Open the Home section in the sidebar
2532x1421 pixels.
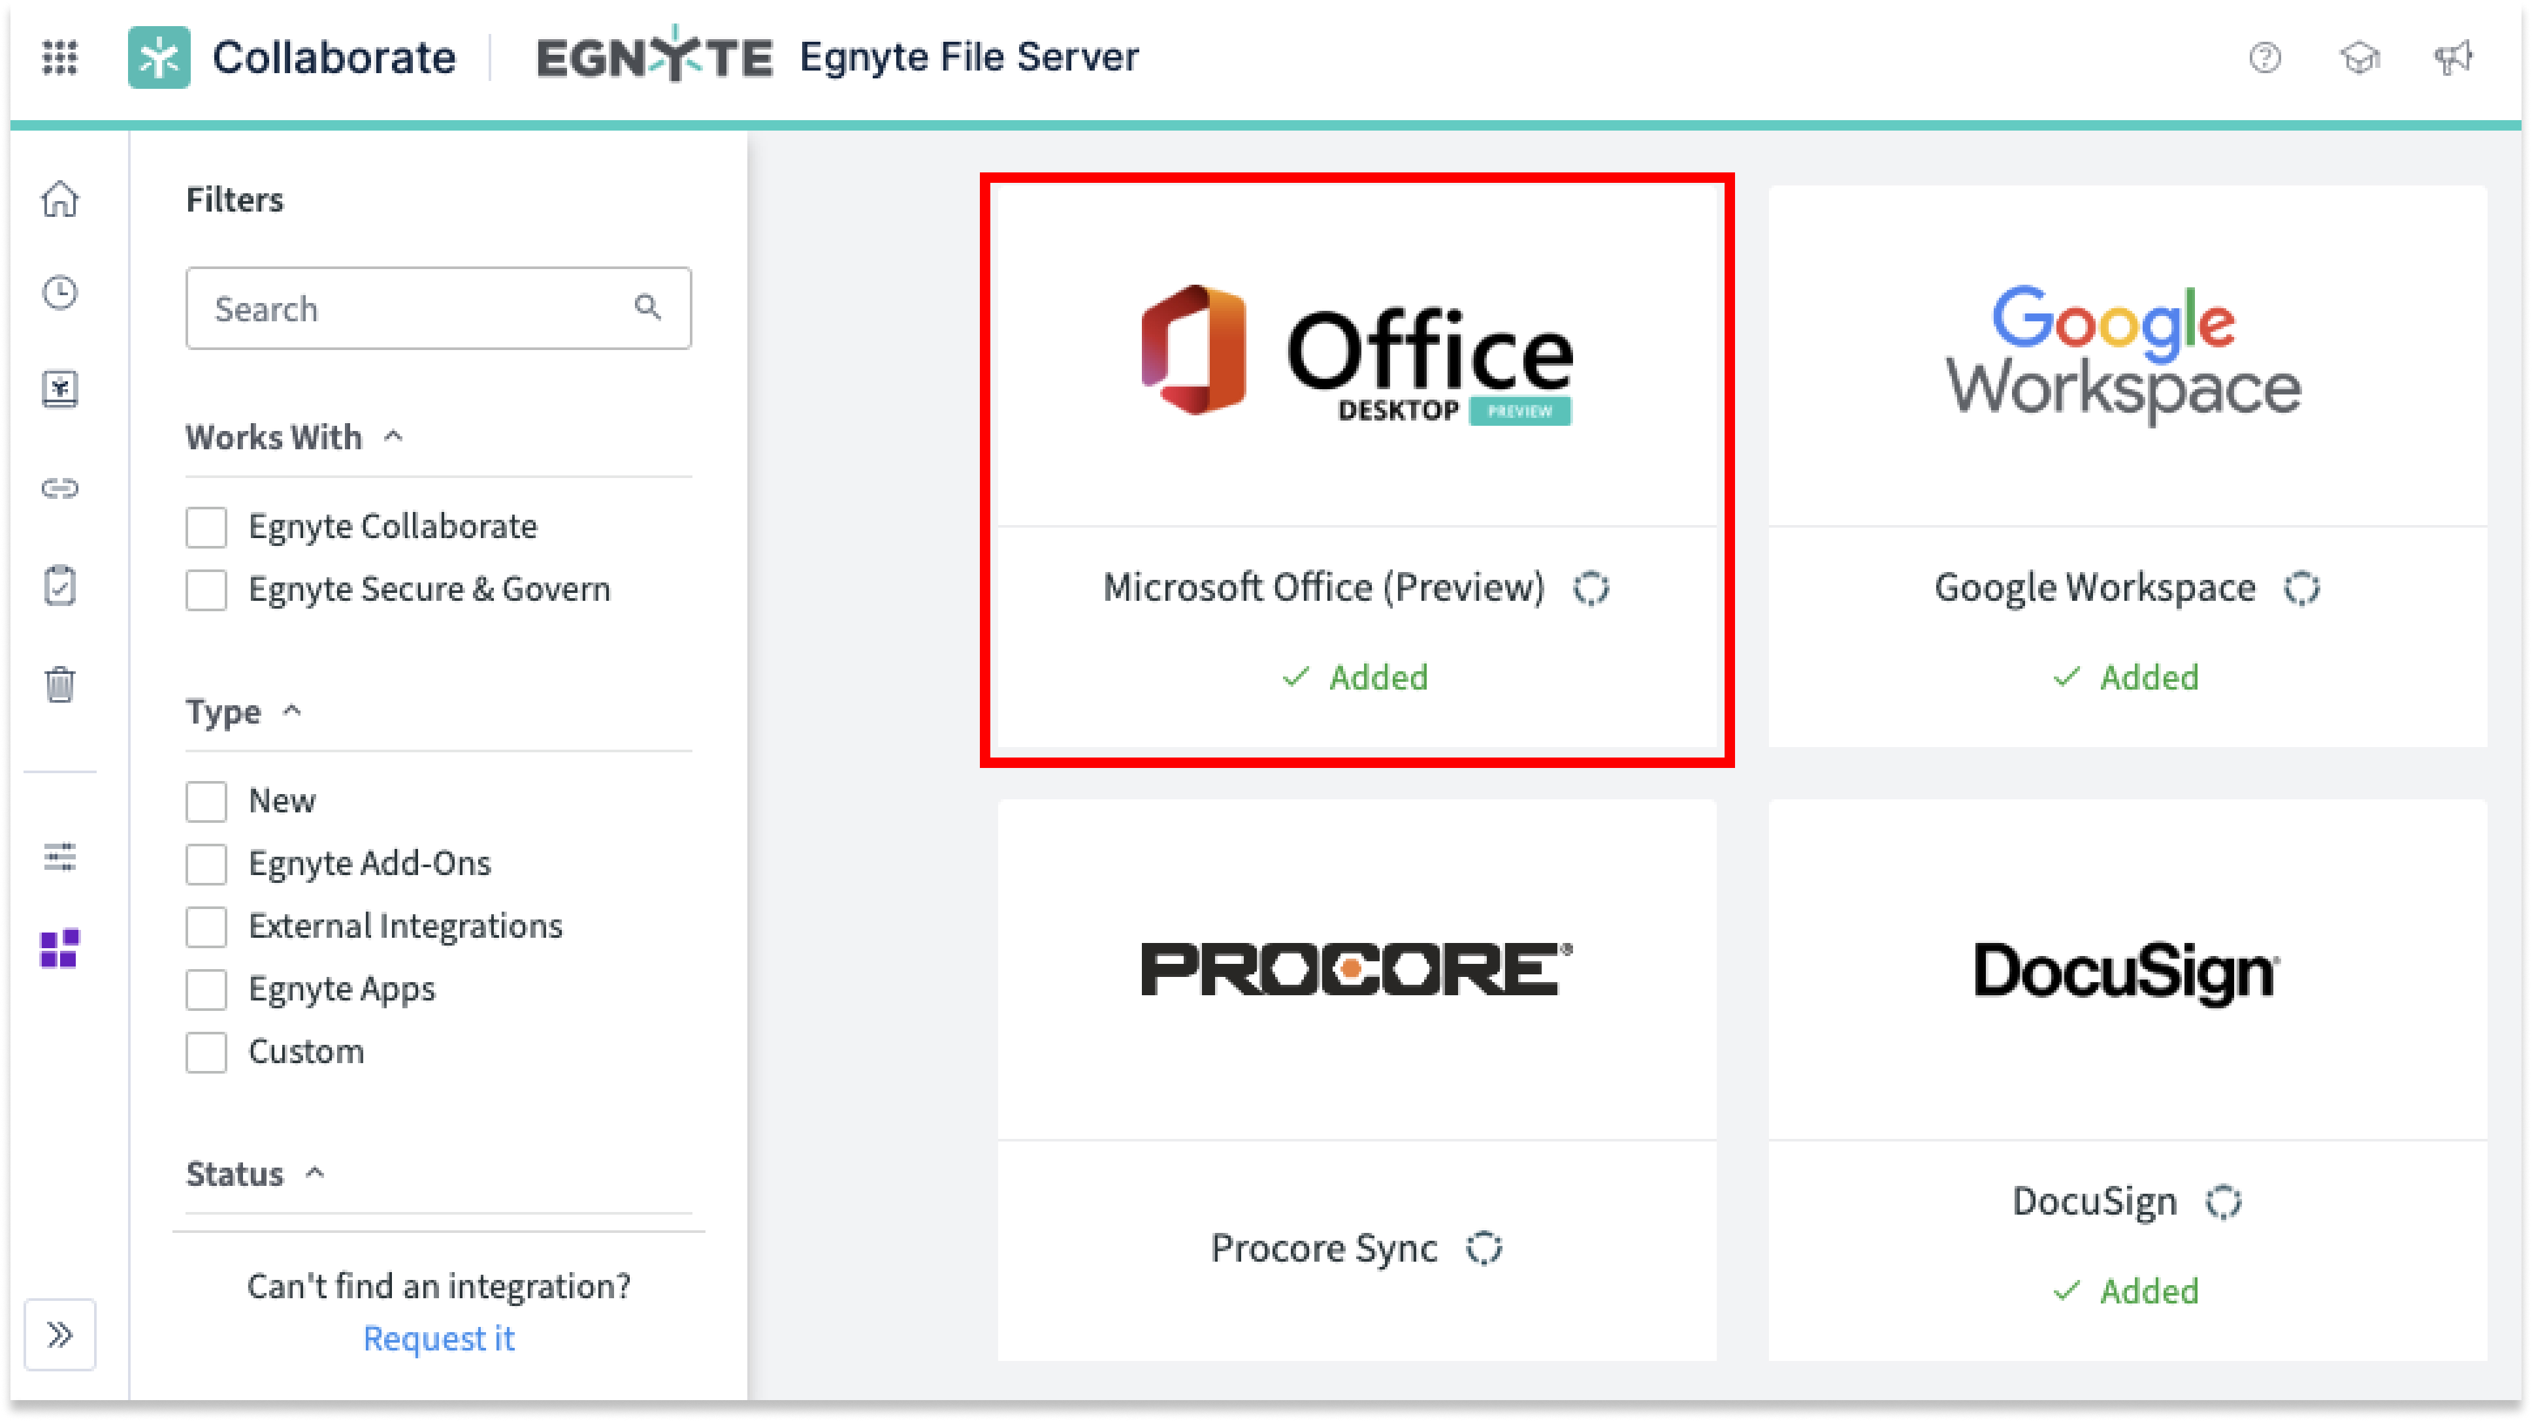pyautogui.click(x=60, y=199)
